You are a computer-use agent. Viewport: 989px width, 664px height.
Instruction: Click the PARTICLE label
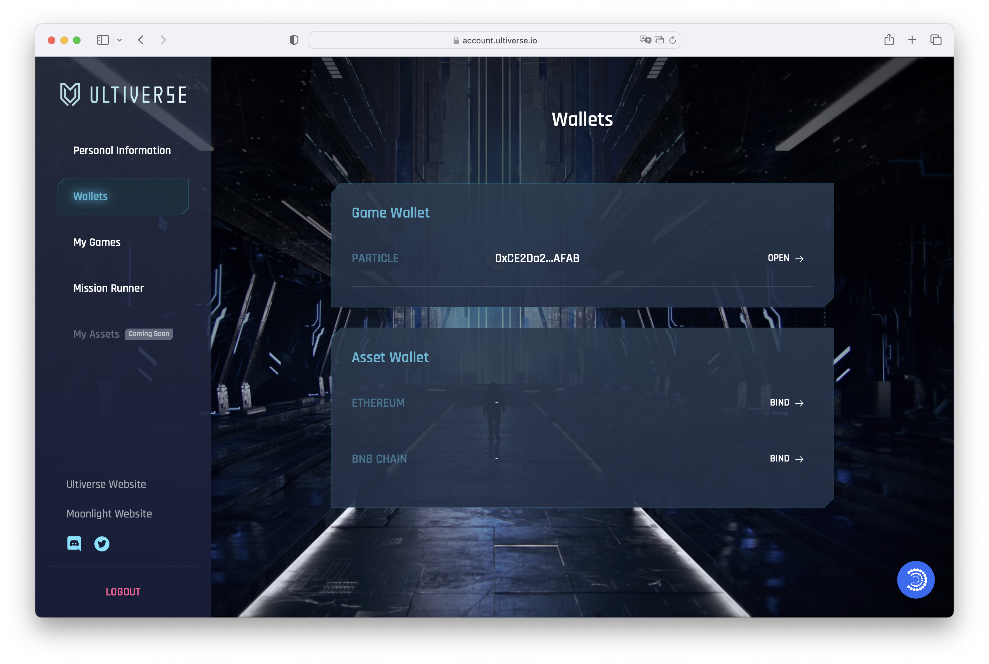click(x=375, y=258)
